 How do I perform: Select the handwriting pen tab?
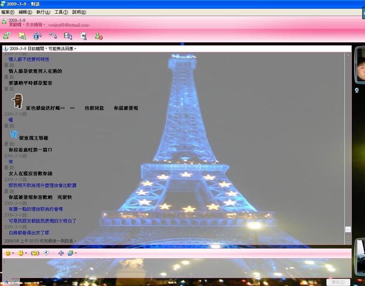(15, 282)
